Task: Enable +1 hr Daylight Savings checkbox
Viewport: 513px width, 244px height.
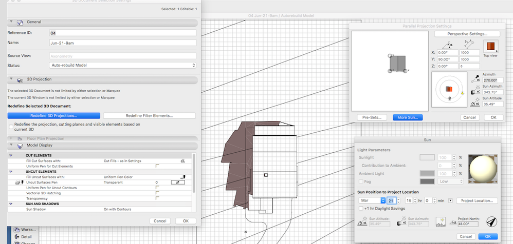Action: coord(360,209)
